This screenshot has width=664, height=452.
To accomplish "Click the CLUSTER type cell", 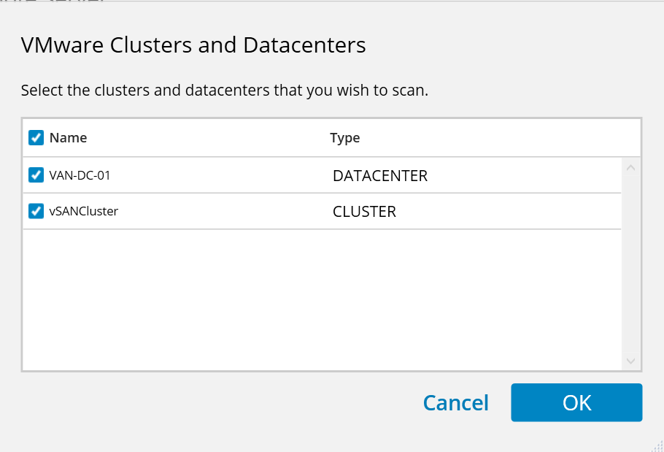I will point(364,212).
